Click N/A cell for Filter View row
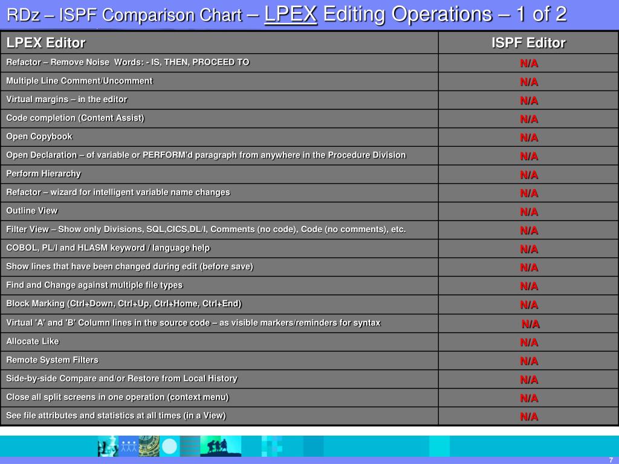The image size is (619, 464). [x=528, y=230]
